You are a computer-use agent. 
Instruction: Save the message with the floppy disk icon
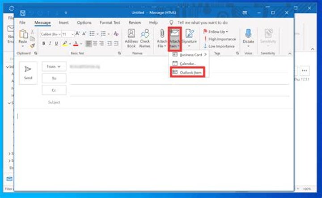point(23,13)
